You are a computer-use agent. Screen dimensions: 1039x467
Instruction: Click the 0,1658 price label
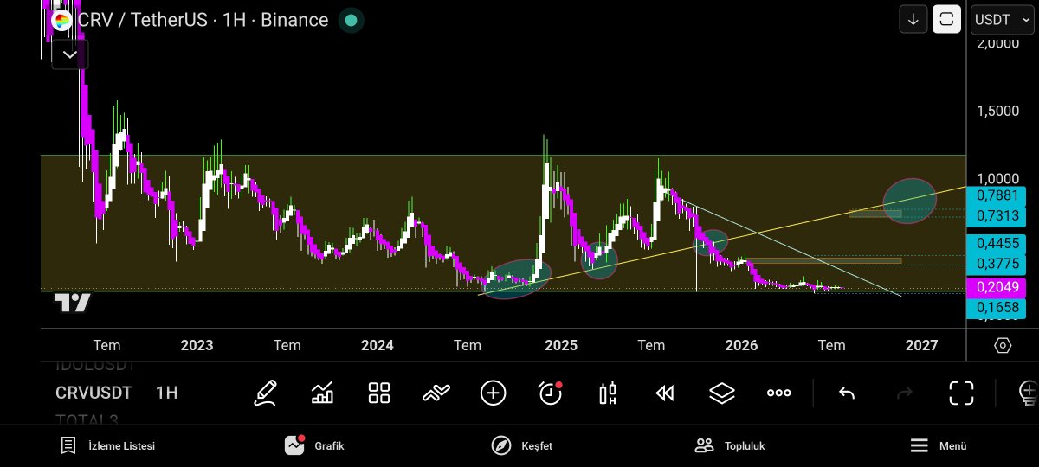(x=997, y=307)
